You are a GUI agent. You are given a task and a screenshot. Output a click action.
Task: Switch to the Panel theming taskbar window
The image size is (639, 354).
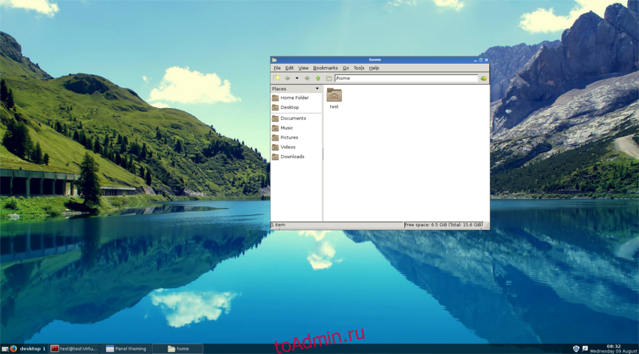[x=126, y=349]
